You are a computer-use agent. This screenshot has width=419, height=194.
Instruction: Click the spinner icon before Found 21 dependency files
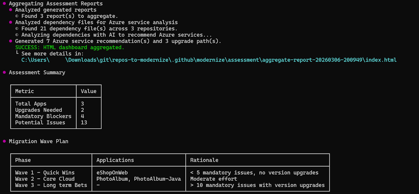click(17, 29)
